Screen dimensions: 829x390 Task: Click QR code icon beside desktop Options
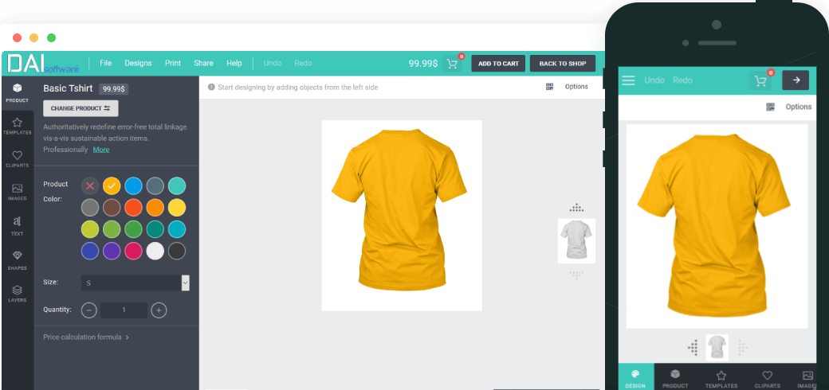point(549,87)
